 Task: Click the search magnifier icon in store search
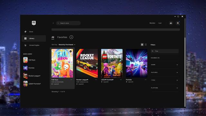click(58, 23)
